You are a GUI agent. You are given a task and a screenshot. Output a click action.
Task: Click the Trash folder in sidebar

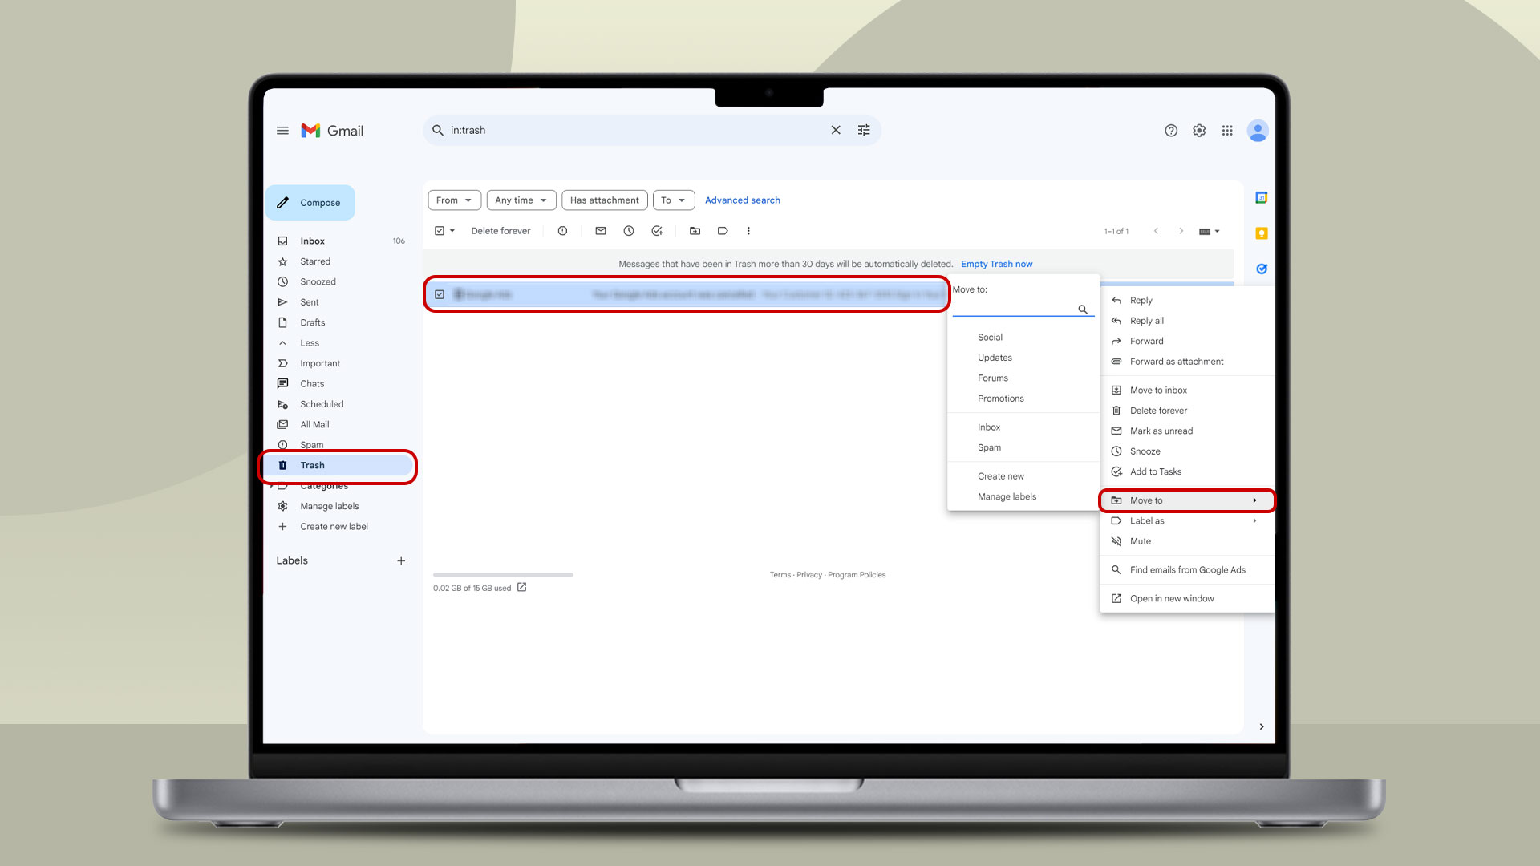(311, 465)
